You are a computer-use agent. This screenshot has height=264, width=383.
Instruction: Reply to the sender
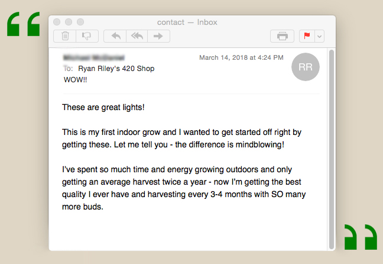click(115, 36)
